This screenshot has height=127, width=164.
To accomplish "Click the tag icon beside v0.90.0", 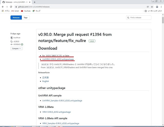I will pyautogui.click(x=12, y=41).
